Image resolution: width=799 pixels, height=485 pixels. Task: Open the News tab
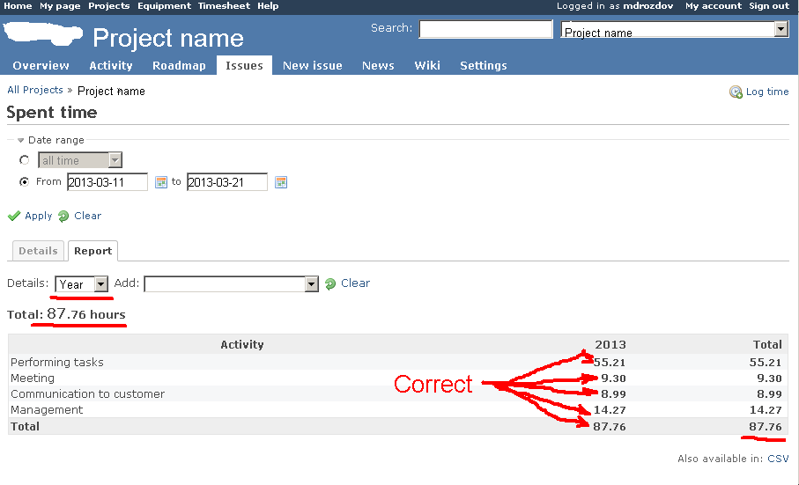pos(378,66)
